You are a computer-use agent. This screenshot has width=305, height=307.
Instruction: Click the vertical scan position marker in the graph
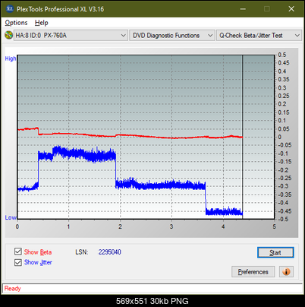(242, 137)
